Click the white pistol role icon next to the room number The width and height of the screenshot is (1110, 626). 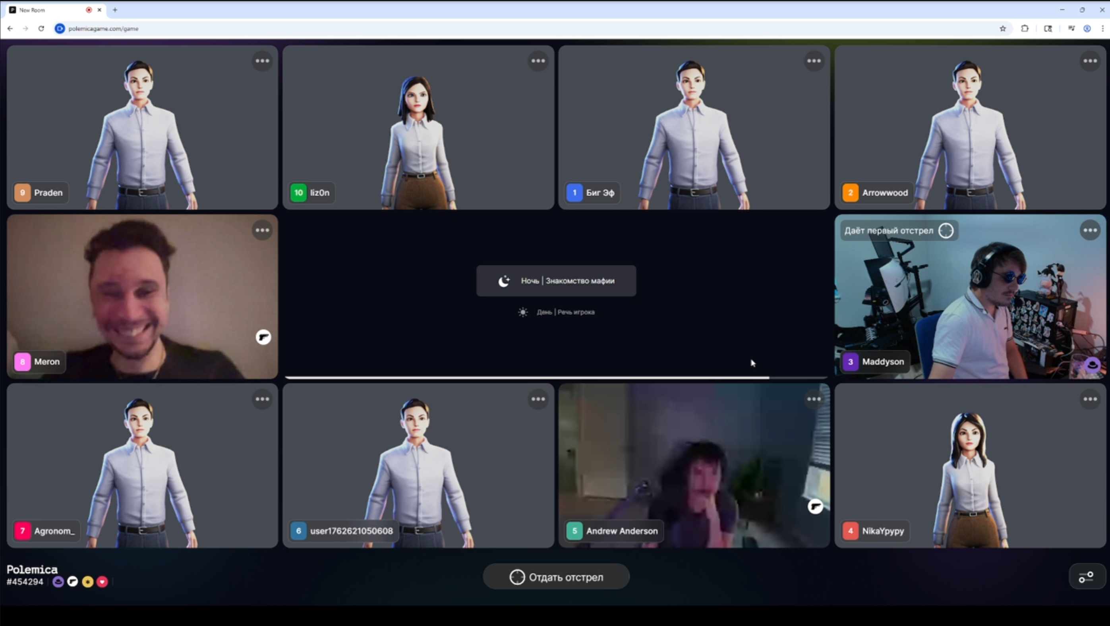click(x=73, y=582)
